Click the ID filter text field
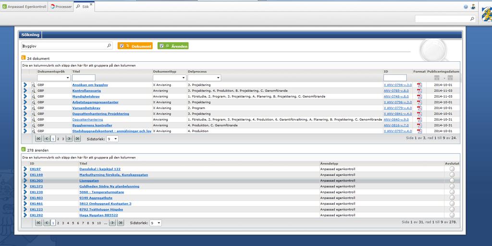This screenshot has width=492, height=246. click(395, 78)
